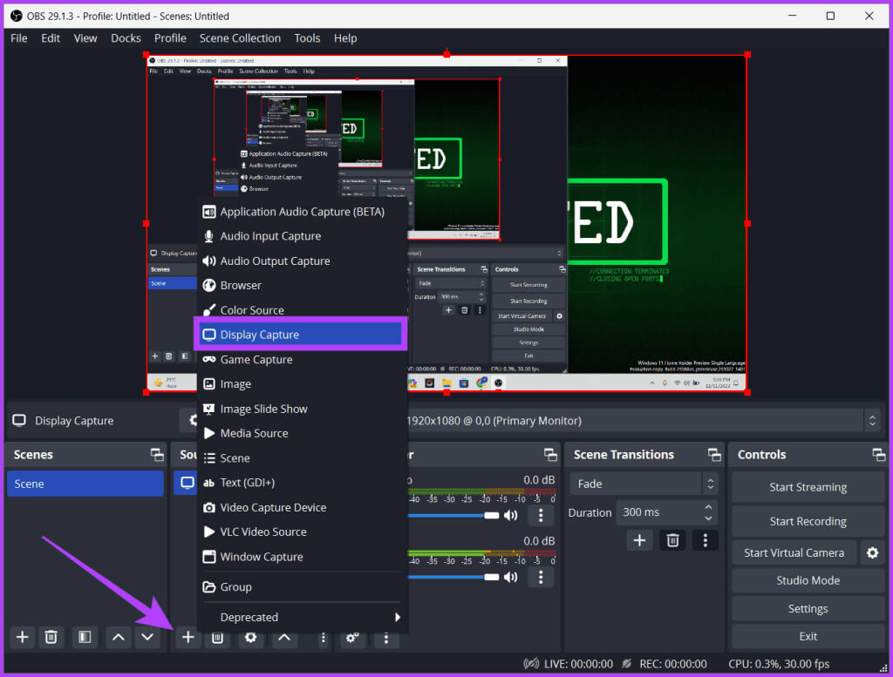Open second audio channel options menu
The image size is (893, 677).
point(541,578)
